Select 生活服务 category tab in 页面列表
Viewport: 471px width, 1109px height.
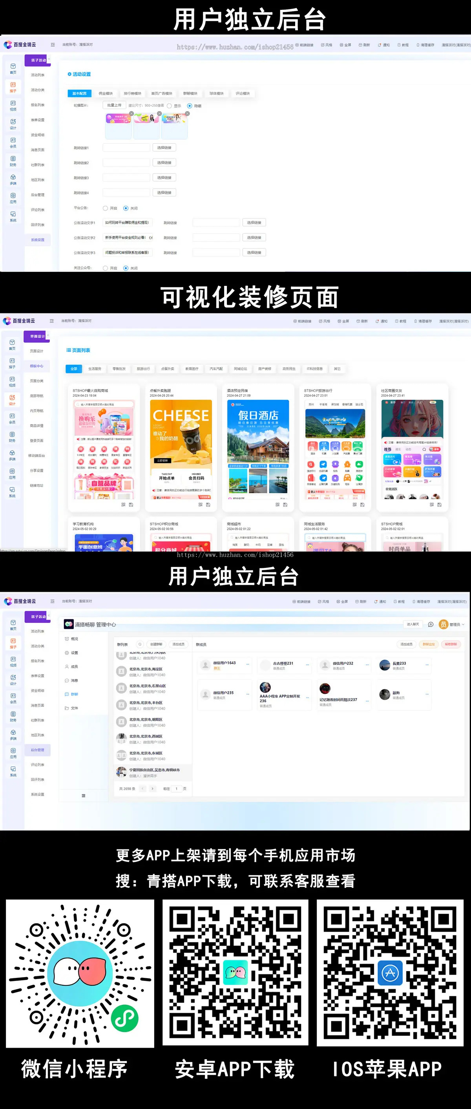(x=95, y=369)
